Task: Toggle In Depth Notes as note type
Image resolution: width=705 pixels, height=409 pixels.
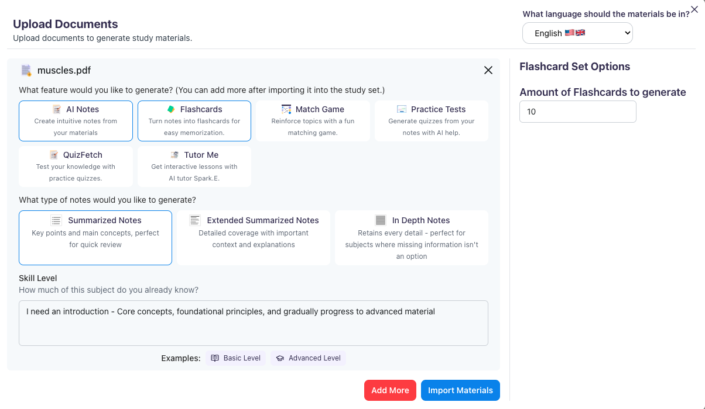Action: point(411,237)
